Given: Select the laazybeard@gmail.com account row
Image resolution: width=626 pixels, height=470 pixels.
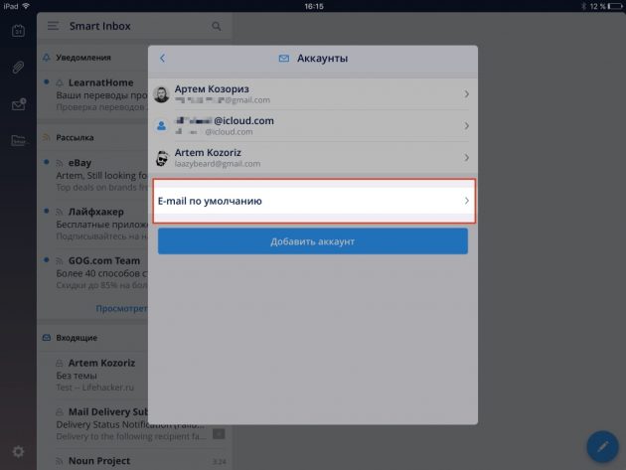Looking at the screenshot, I should click(x=313, y=158).
